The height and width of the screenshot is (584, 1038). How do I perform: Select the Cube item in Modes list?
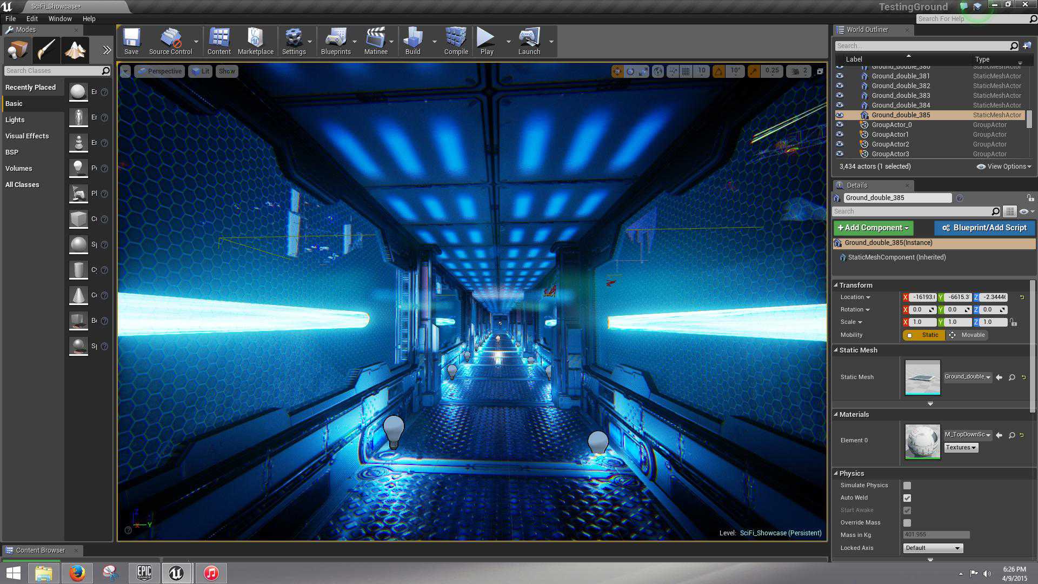[x=78, y=219]
